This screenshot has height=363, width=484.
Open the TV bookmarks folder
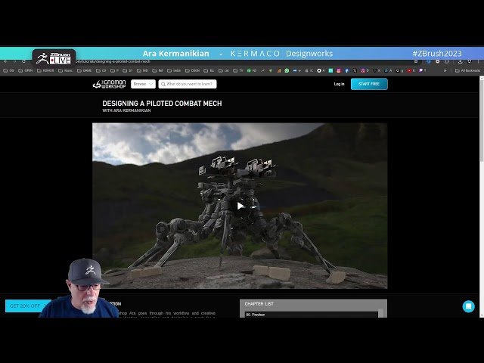coord(237,70)
